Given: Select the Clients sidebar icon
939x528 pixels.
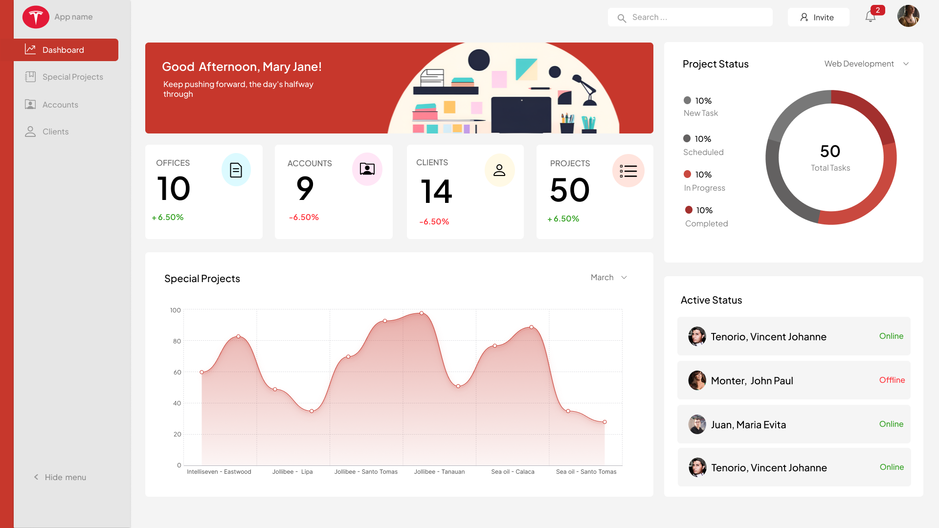Looking at the screenshot, I should pos(30,131).
